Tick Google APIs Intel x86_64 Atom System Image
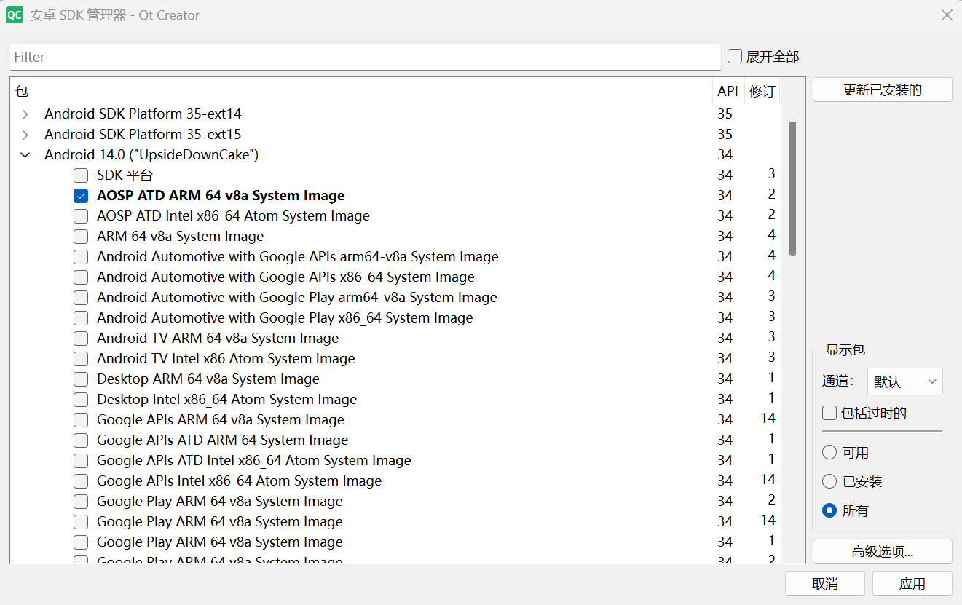This screenshot has width=962, height=605. coord(81,481)
